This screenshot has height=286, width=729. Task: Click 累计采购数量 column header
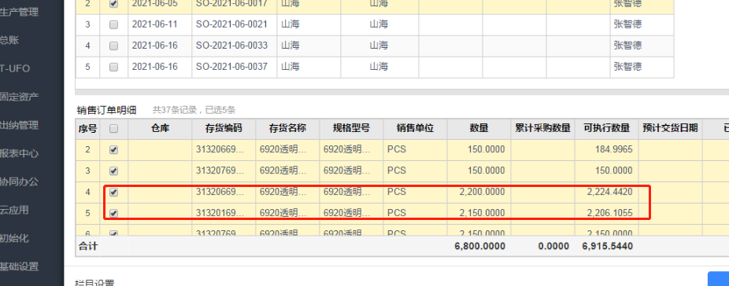542,129
